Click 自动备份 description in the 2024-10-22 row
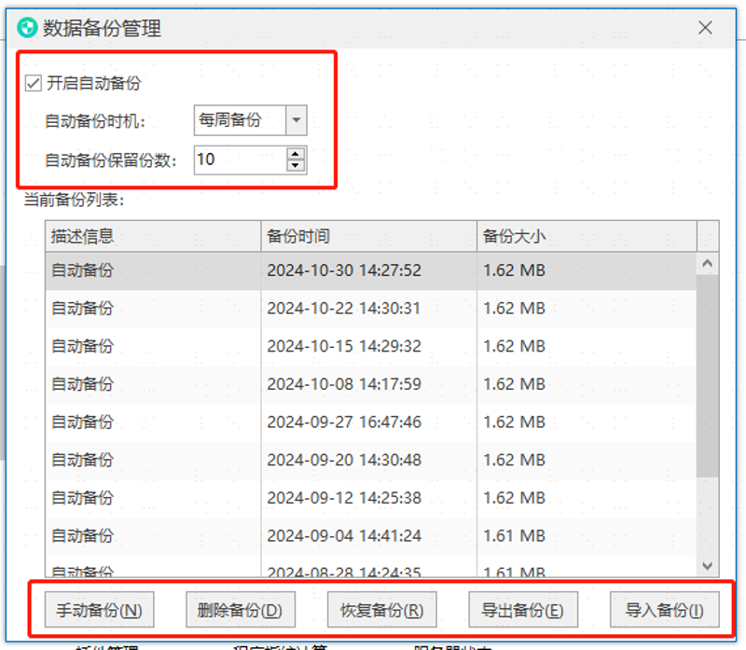 82,309
